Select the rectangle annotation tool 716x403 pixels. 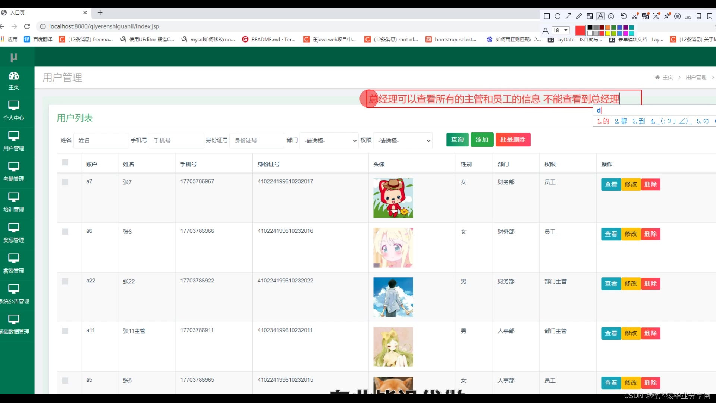tap(547, 16)
